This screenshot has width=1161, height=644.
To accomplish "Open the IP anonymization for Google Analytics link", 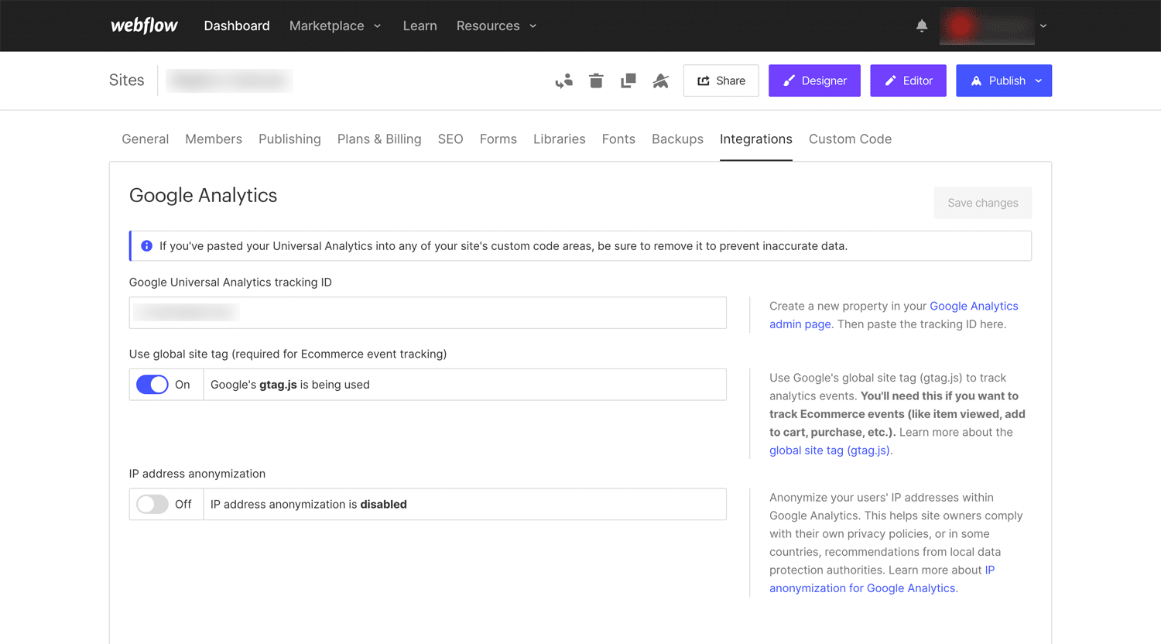I will click(882, 579).
